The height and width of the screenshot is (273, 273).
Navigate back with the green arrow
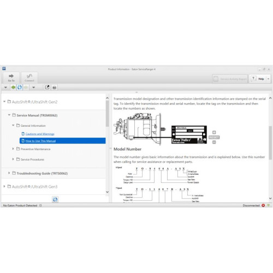(x=13, y=87)
